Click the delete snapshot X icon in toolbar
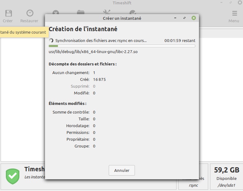The image size is (243, 191). coord(55,13)
